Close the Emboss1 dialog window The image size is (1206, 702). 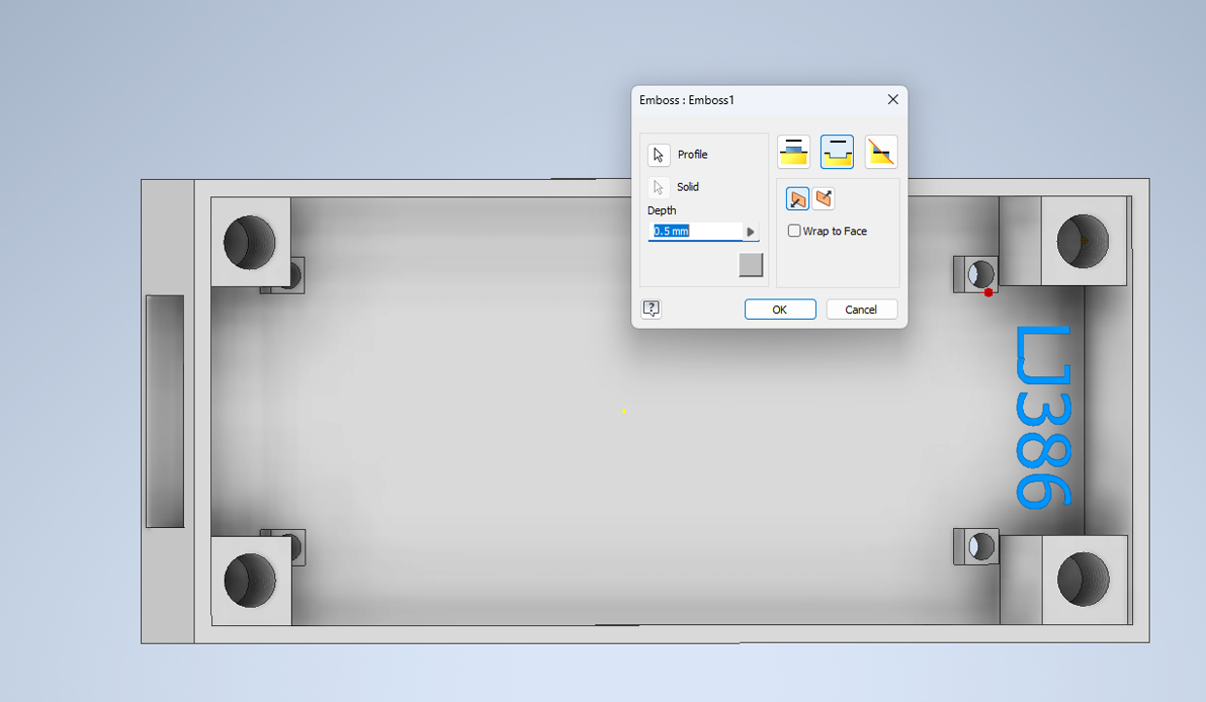893,100
